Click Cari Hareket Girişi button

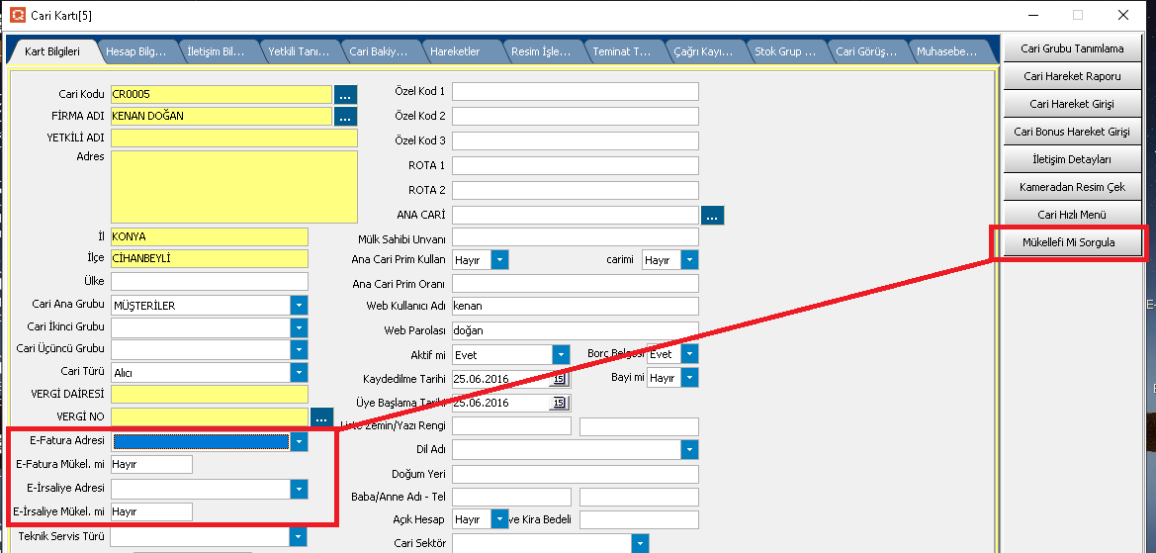[1072, 104]
